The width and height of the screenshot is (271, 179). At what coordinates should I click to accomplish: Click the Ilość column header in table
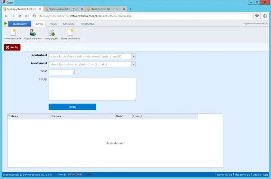124,116
